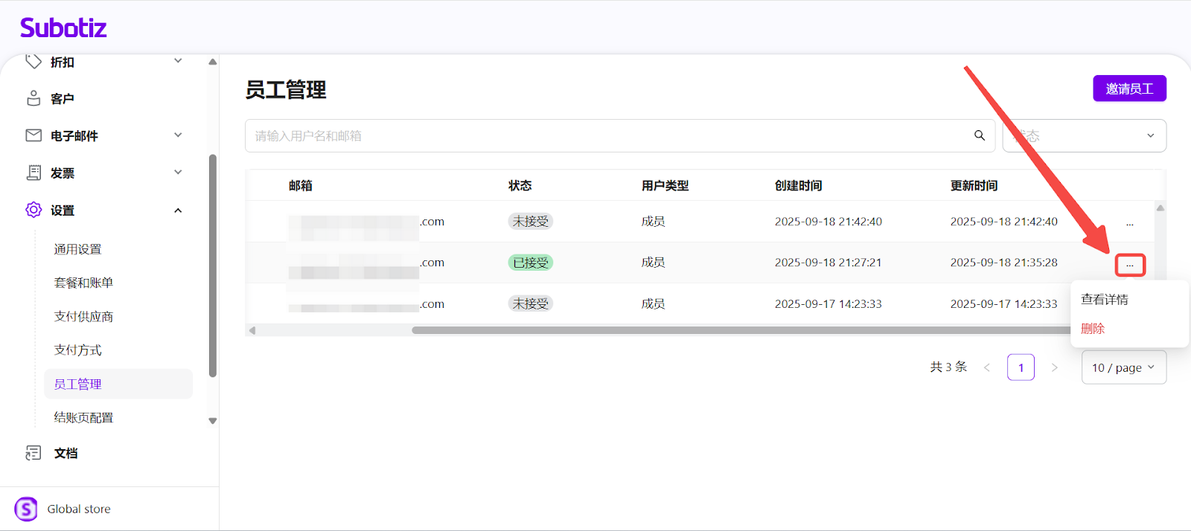The width and height of the screenshot is (1191, 531).
Task: Click the search magnifier icon
Action: point(980,135)
